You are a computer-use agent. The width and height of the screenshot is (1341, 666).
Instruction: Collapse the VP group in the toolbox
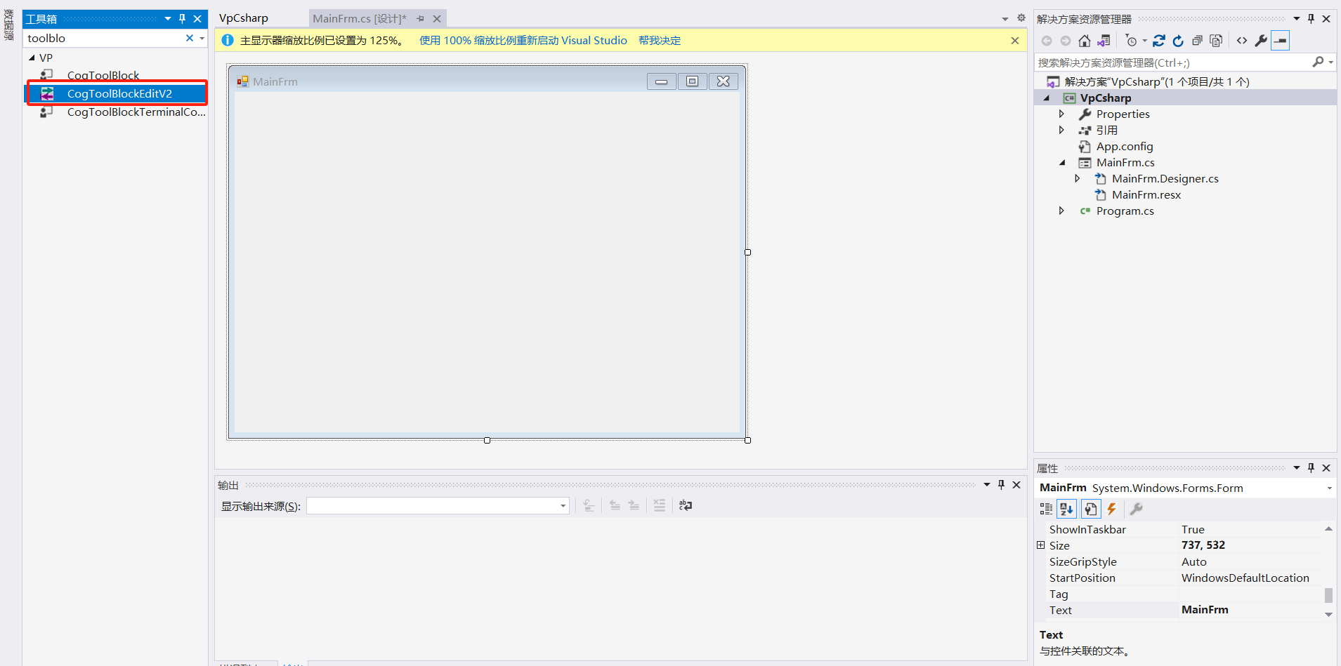[x=32, y=57]
